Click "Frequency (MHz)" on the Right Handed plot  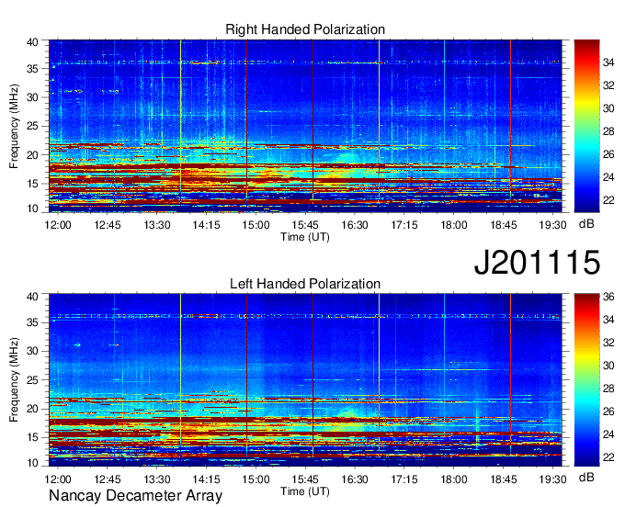pos(14,126)
